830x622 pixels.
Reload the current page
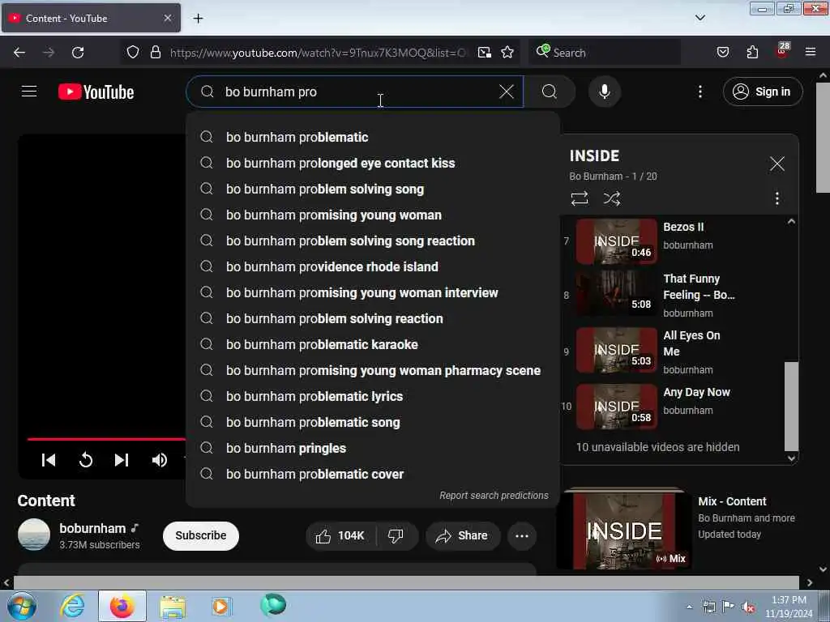pos(78,53)
